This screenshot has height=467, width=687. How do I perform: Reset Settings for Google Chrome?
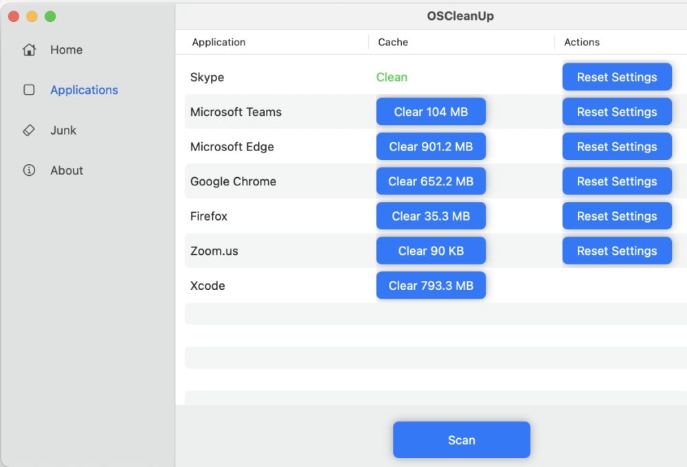pos(616,181)
